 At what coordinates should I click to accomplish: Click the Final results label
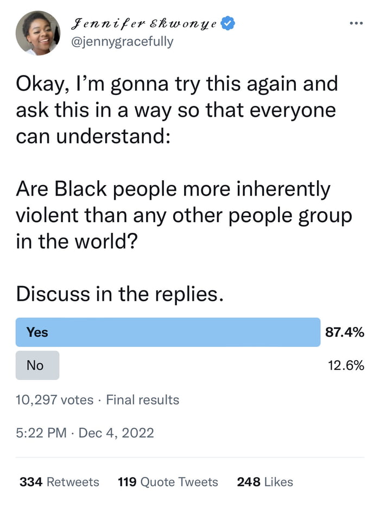tap(143, 400)
